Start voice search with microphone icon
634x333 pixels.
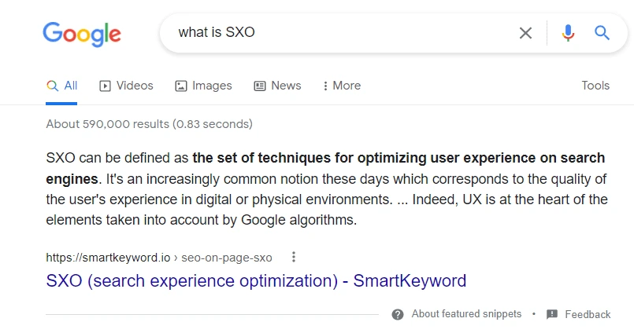pos(568,33)
